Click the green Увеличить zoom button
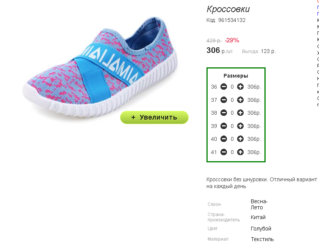This screenshot has height=249, width=319. [x=154, y=117]
